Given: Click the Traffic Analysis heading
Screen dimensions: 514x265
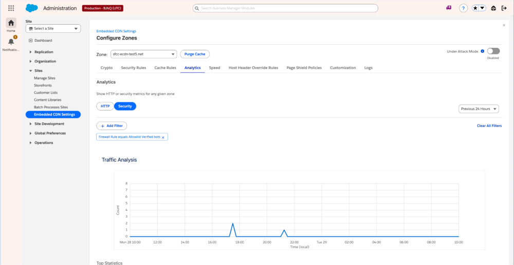Looking at the screenshot, I should (x=119, y=160).
